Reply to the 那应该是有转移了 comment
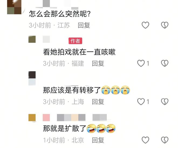178x148 pixels. (x=98, y=102)
